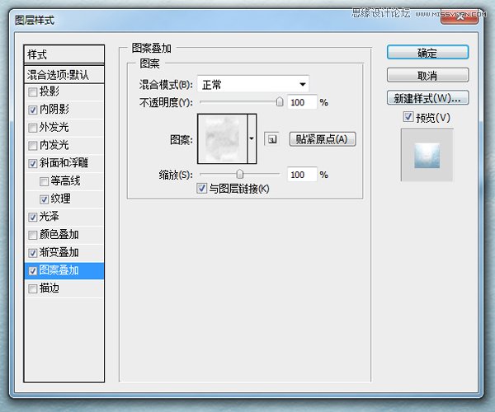495x412 pixels.
Task: Select 混合选项:默认 in the list
Action: [x=64, y=75]
